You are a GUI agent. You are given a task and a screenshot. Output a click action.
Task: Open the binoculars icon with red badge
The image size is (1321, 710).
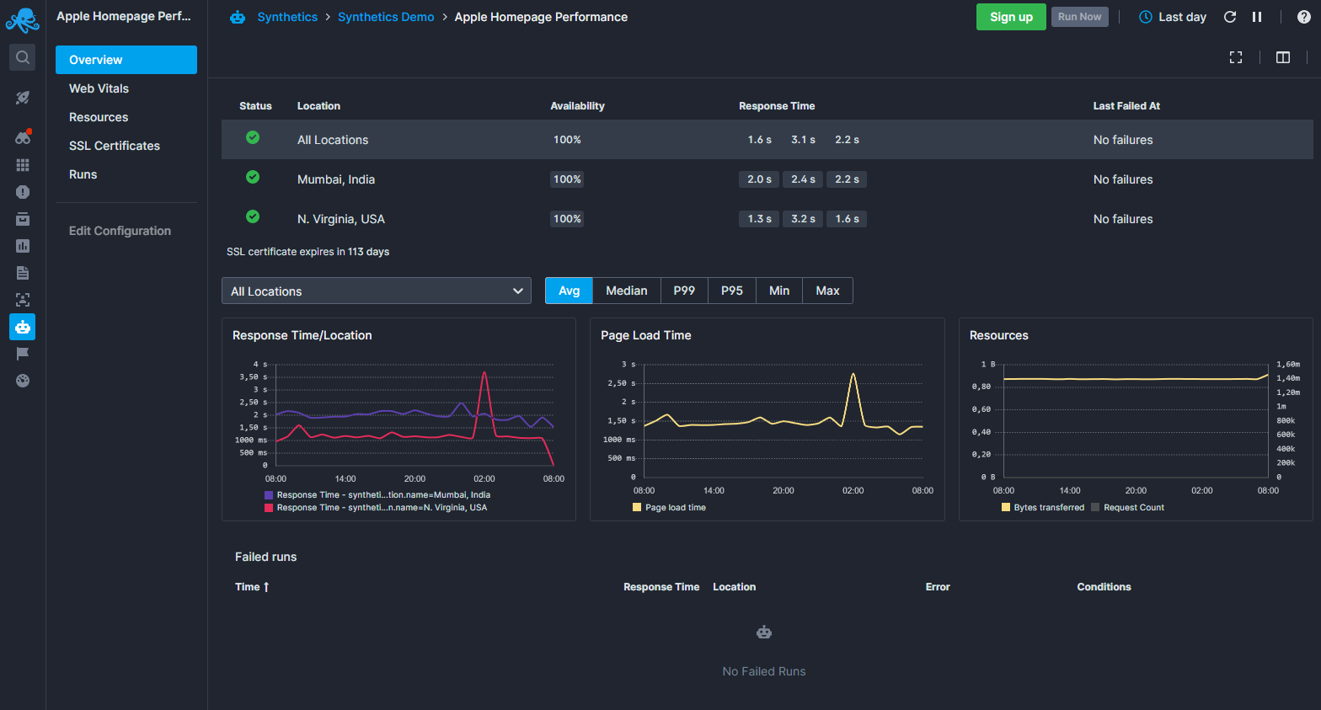coord(23,137)
